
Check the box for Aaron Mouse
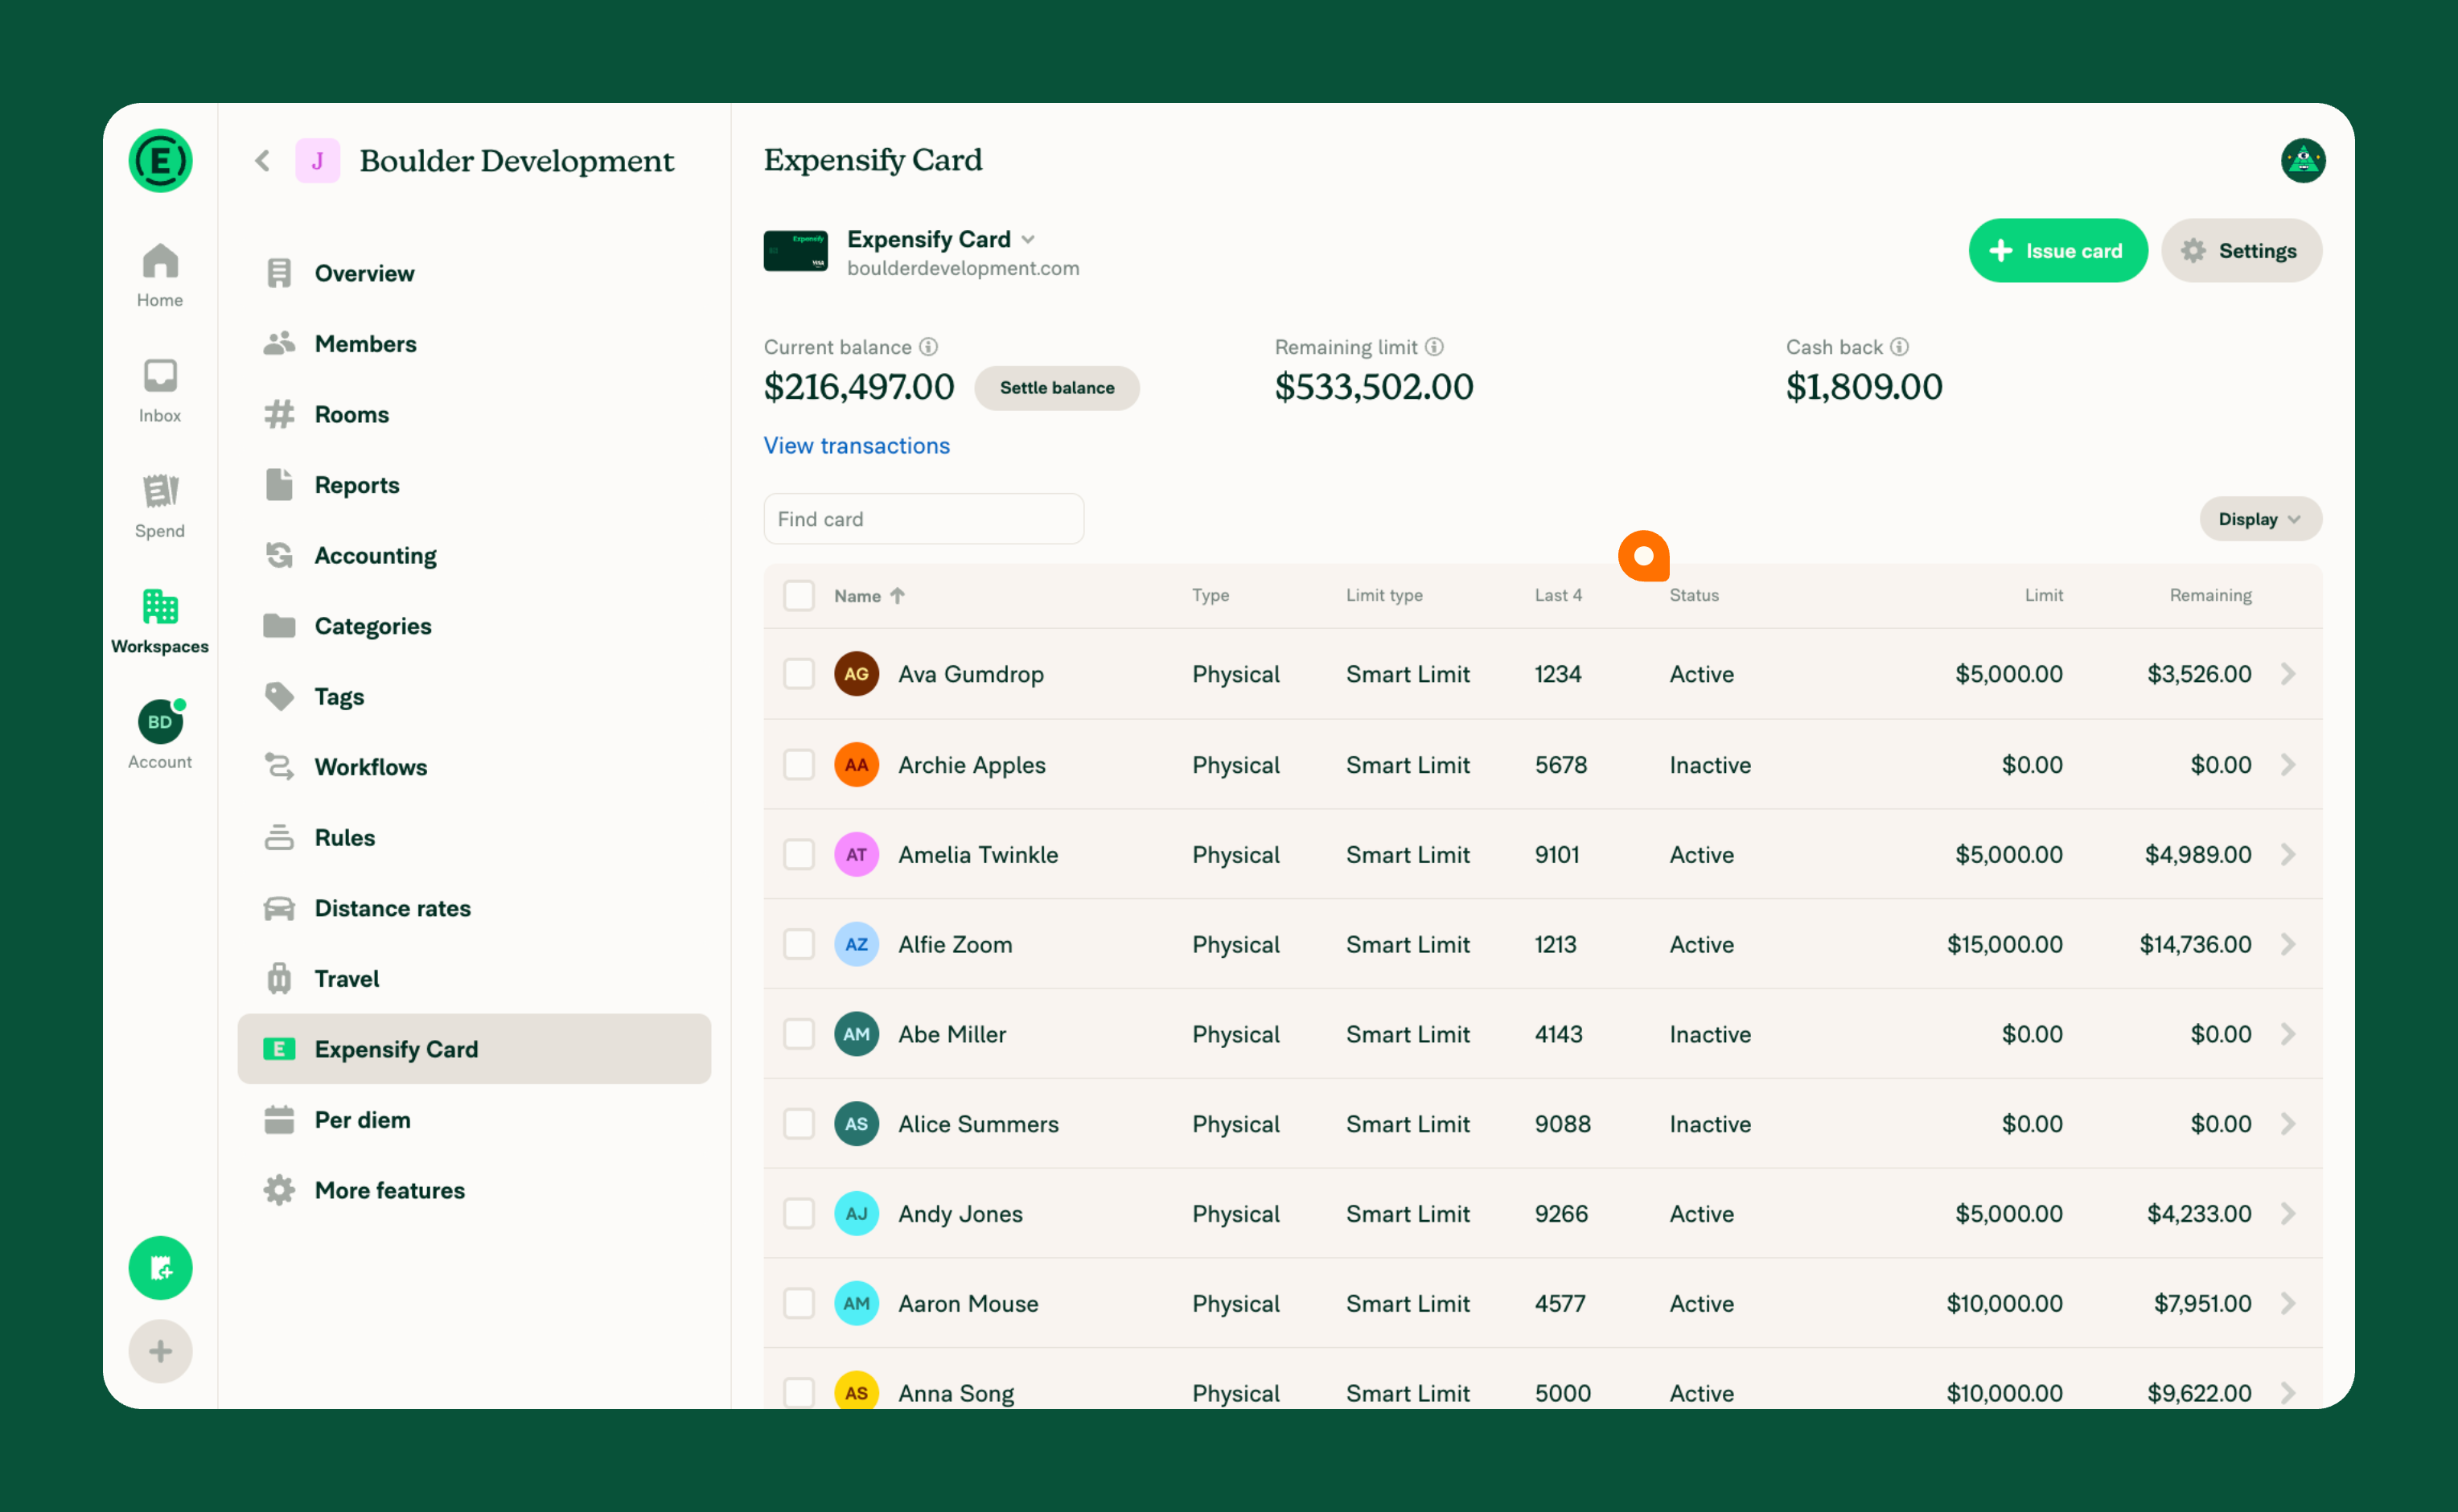[798, 1304]
